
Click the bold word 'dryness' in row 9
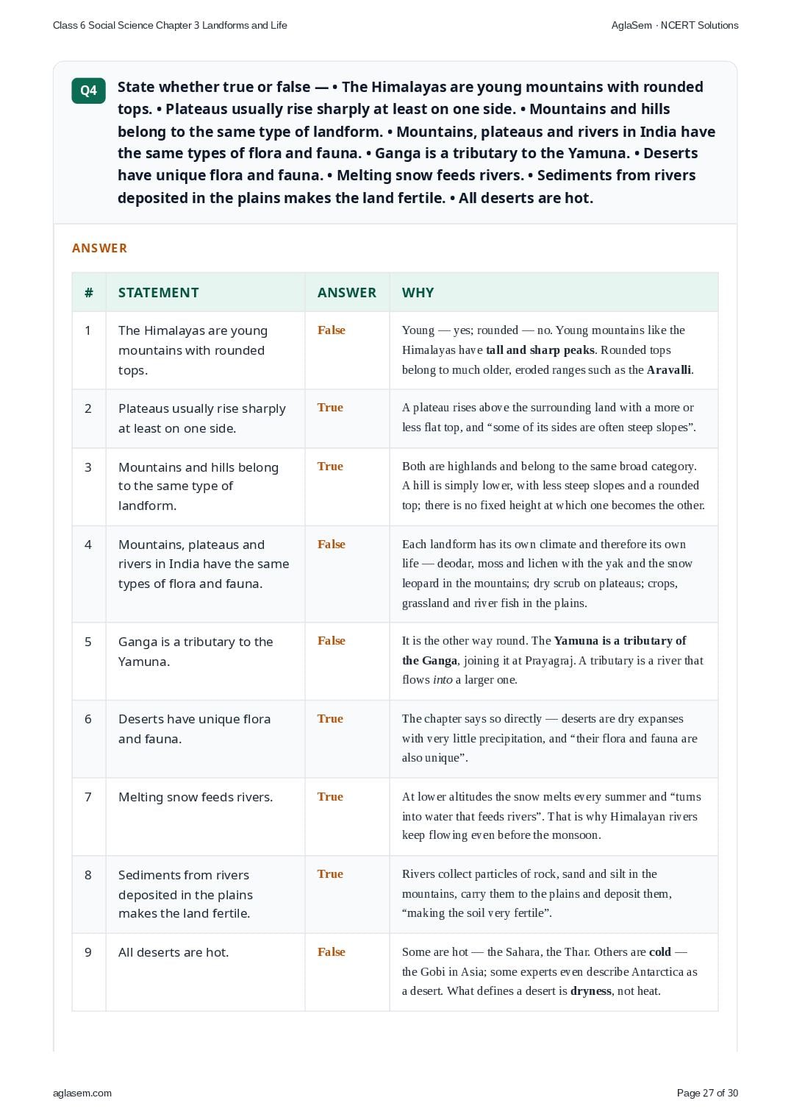pyautogui.click(x=591, y=990)
